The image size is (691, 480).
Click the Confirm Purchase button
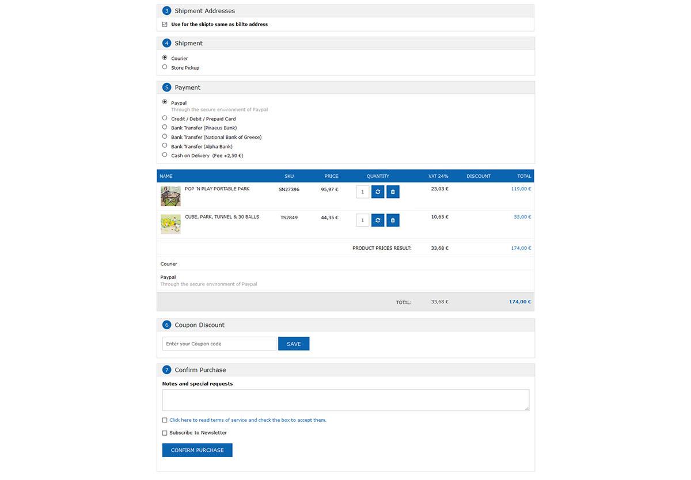198,450
